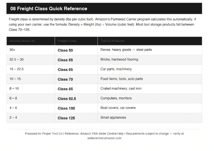214x151 pixels.
Task: Click the 'Class 92.5' cell
Action: coord(76,98)
